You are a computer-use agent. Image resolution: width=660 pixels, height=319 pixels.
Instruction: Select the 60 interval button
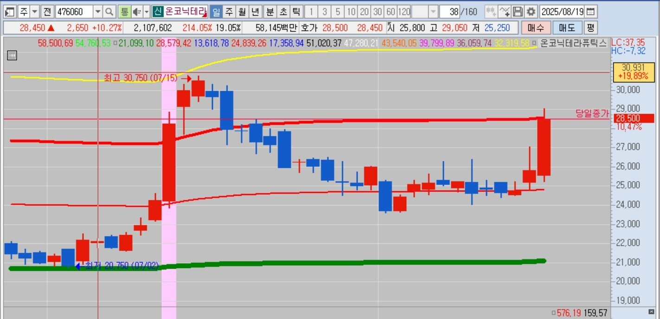click(x=391, y=12)
